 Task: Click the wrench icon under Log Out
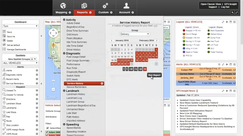click(232, 12)
